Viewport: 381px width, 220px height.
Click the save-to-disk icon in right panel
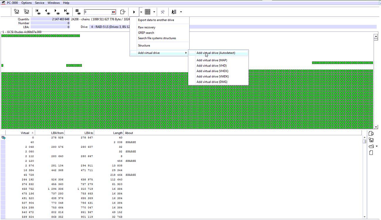tap(371, 140)
